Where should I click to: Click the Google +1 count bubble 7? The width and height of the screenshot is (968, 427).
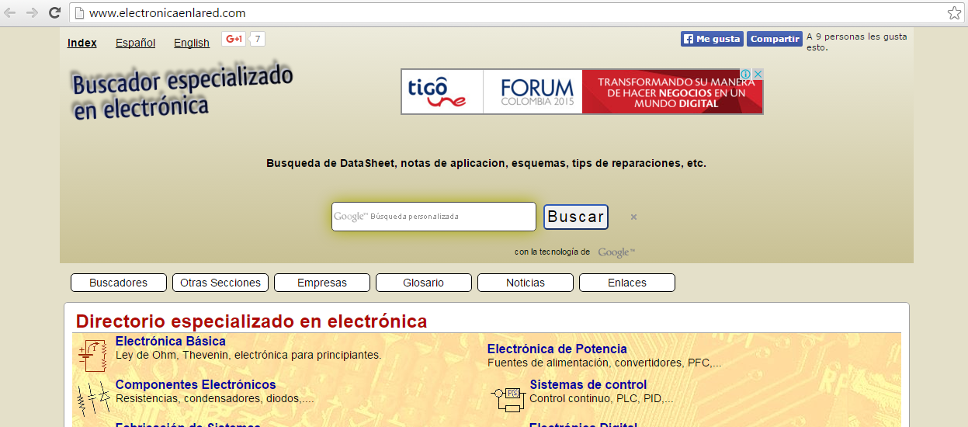click(x=258, y=39)
